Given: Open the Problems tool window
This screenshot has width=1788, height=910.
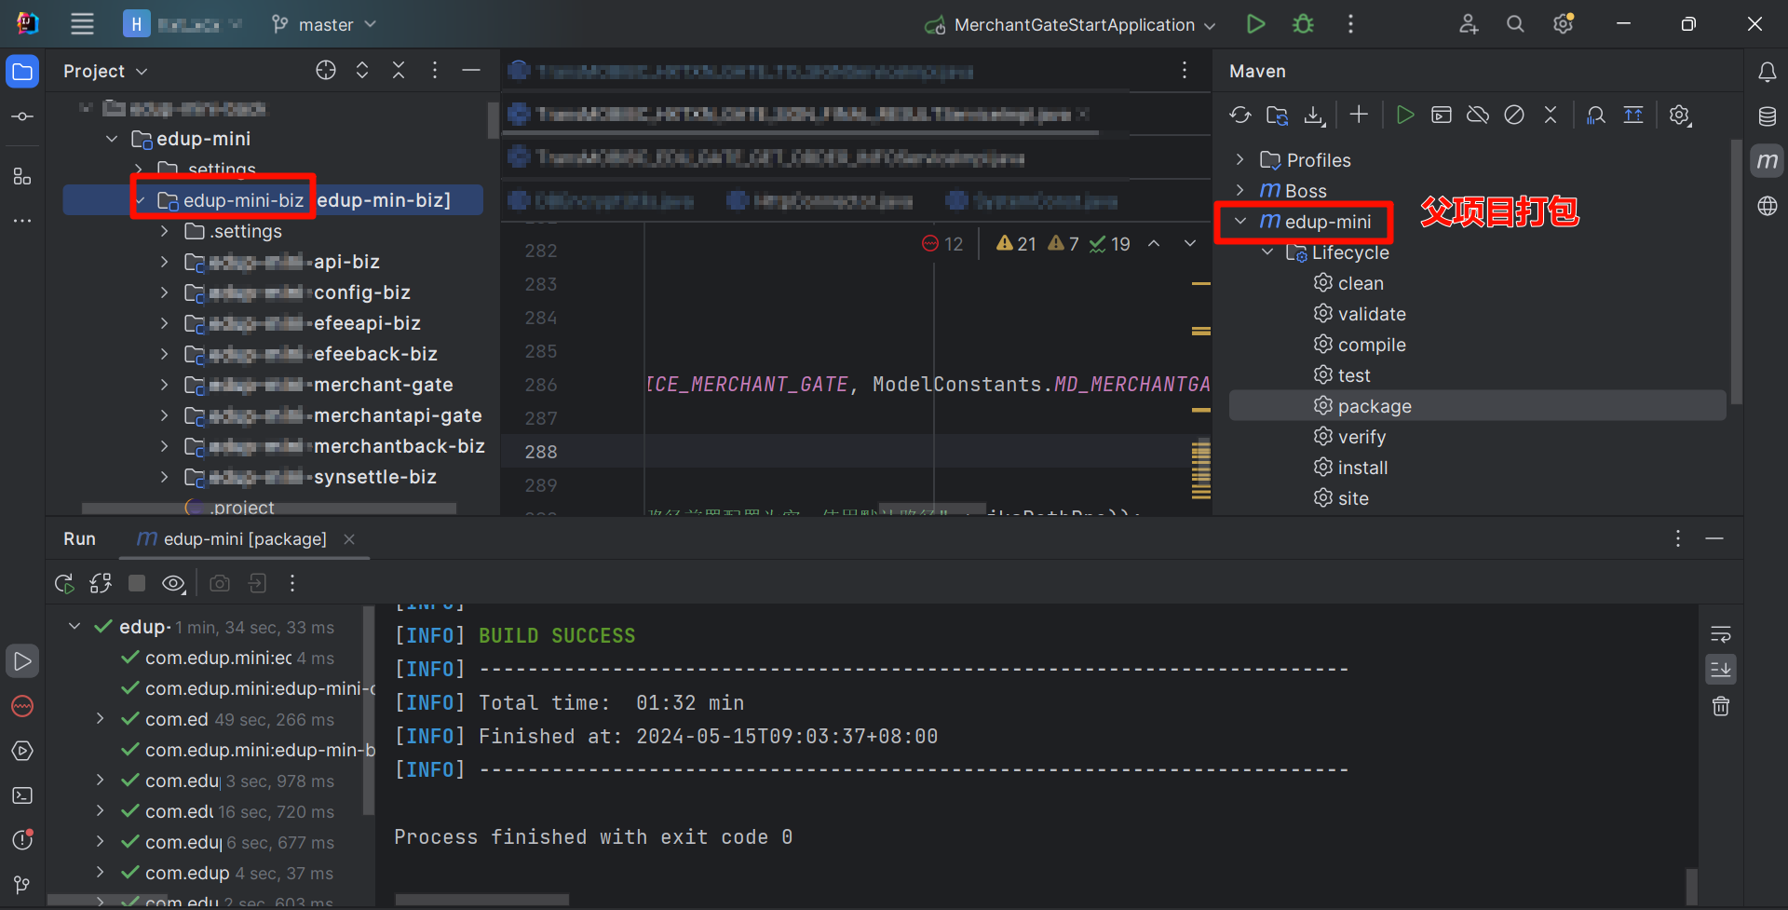Looking at the screenshot, I should tap(22, 840).
